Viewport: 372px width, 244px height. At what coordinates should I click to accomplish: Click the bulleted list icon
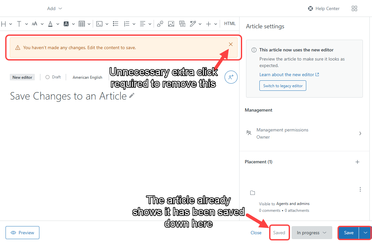(x=116, y=24)
